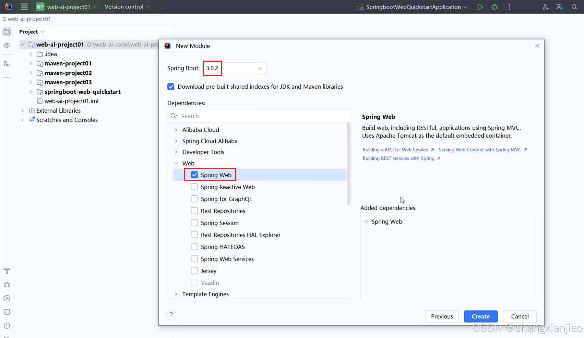
Task: Select maven-project02 in the project tree
Action: tap(68, 73)
